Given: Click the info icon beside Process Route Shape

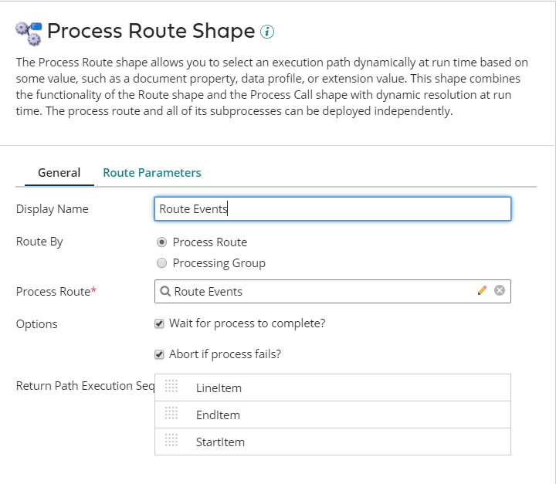Looking at the screenshot, I should click(x=267, y=32).
